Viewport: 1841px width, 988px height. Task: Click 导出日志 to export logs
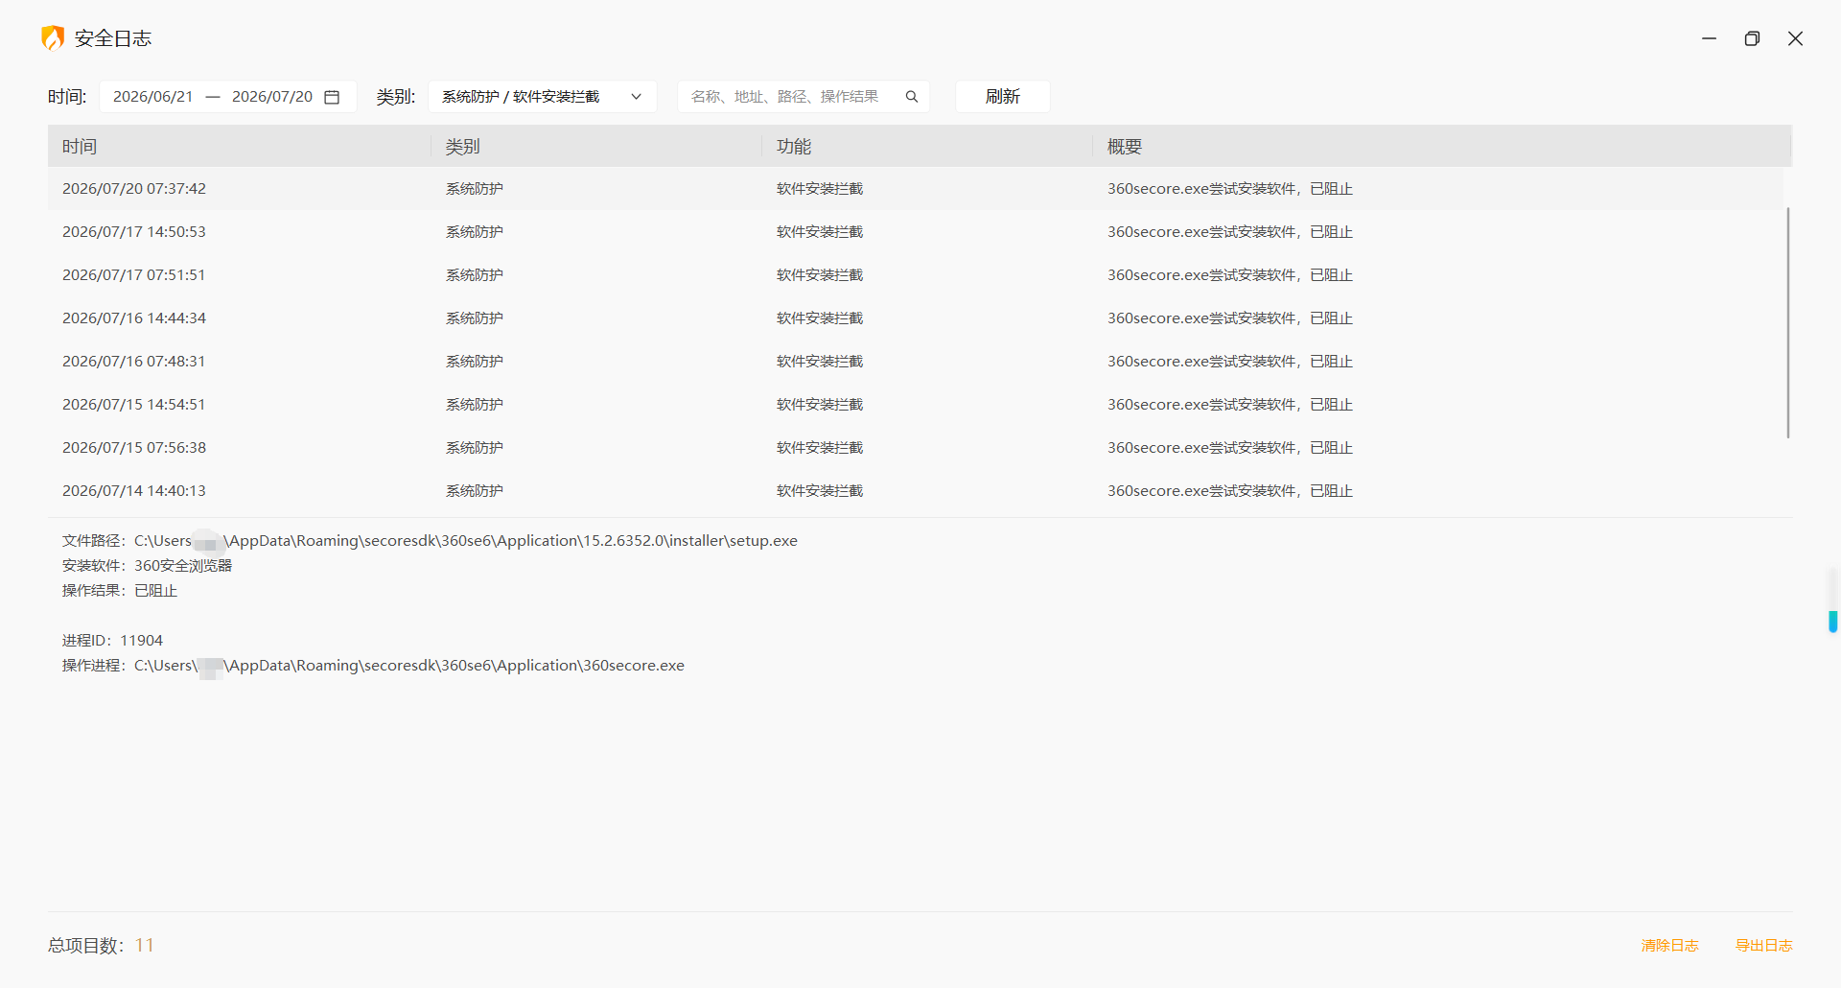[1764, 946]
